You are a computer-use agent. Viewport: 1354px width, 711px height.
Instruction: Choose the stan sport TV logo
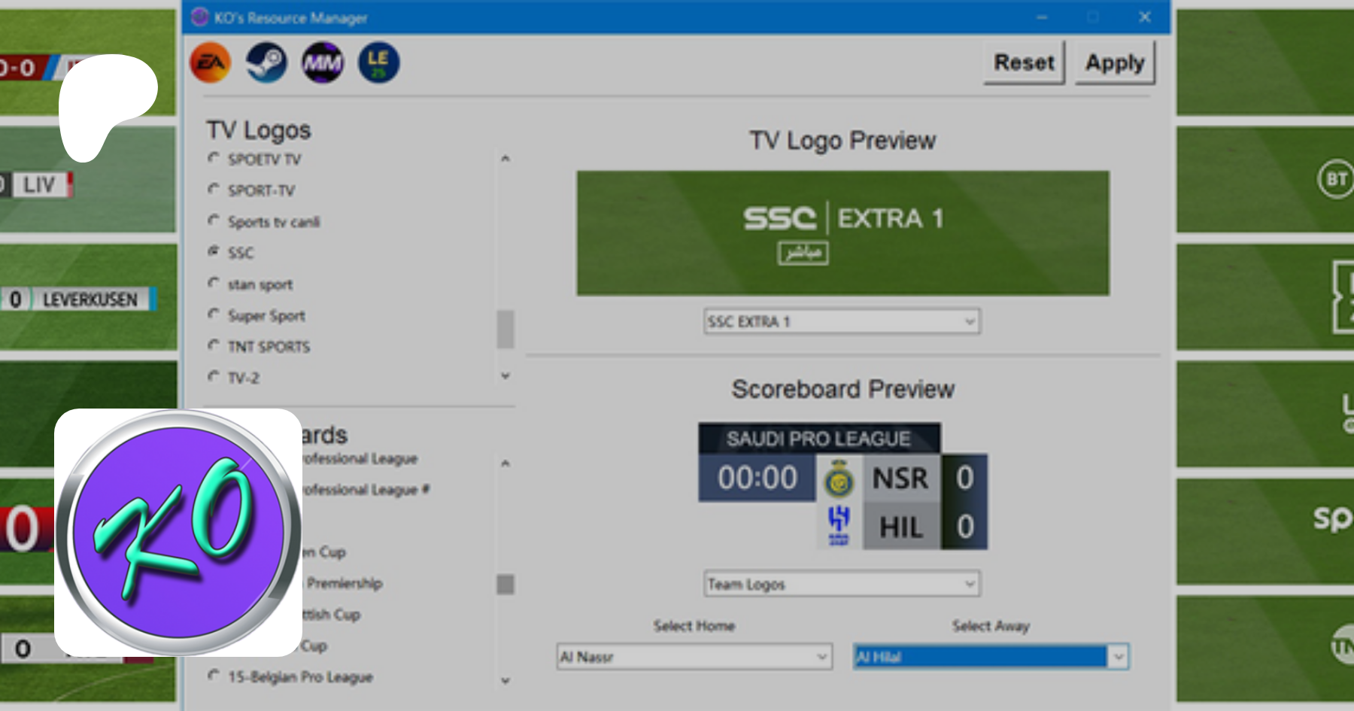pyautogui.click(x=214, y=284)
